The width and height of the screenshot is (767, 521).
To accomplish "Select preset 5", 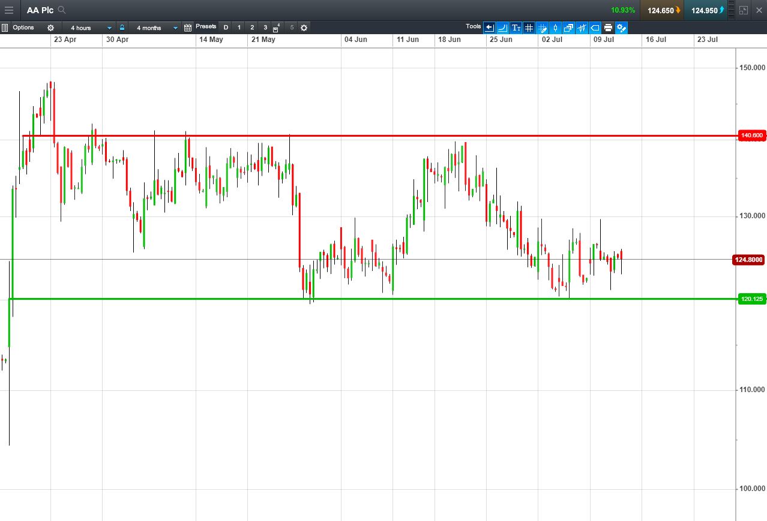I will 292,28.
